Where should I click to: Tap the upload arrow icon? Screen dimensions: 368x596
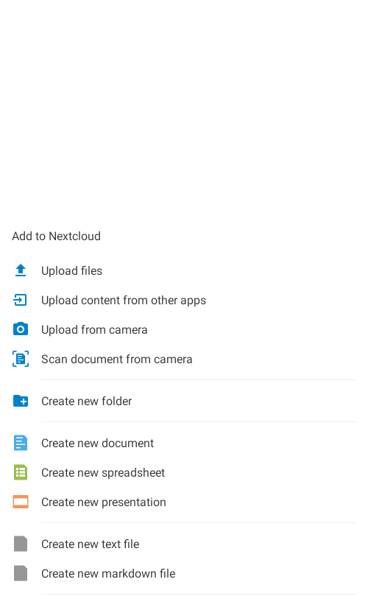[21, 270]
